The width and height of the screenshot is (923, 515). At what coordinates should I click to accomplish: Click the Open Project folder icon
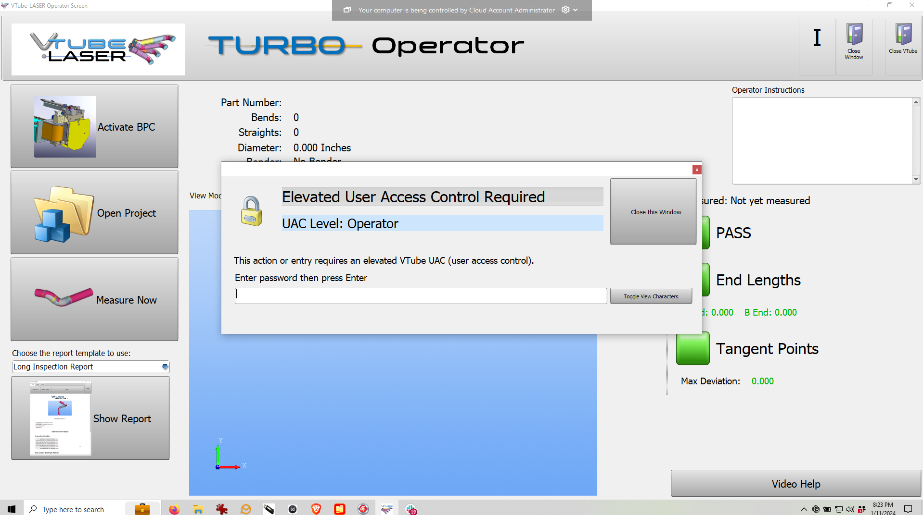tap(64, 214)
